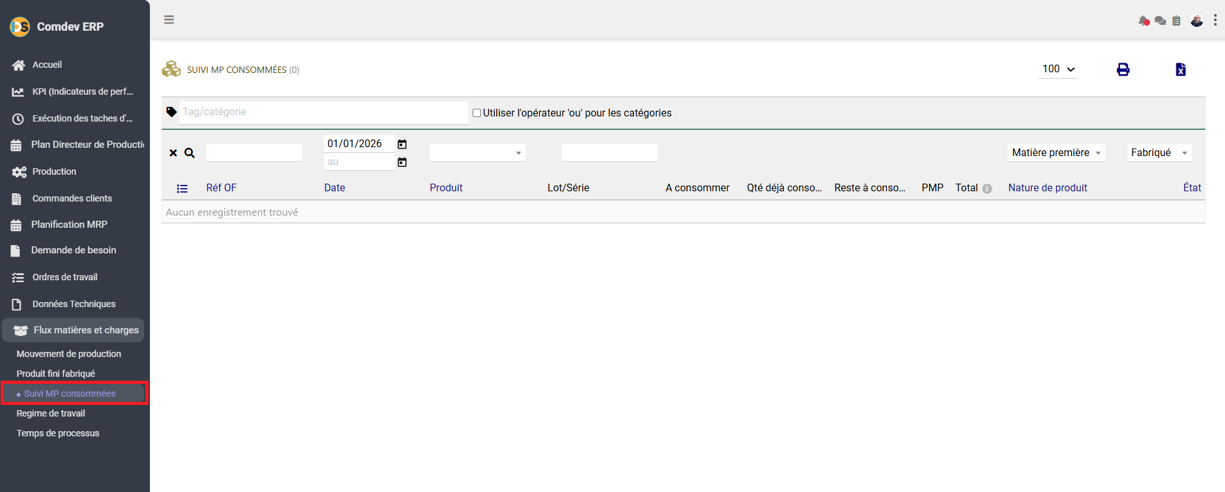The image size is (1225, 492).
Task: Open the Matière première dropdown
Action: pos(1057,153)
